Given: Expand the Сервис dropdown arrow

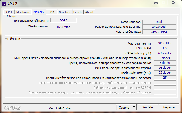Looking at the screenshot, I should pyautogui.click(x=134, y=107).
